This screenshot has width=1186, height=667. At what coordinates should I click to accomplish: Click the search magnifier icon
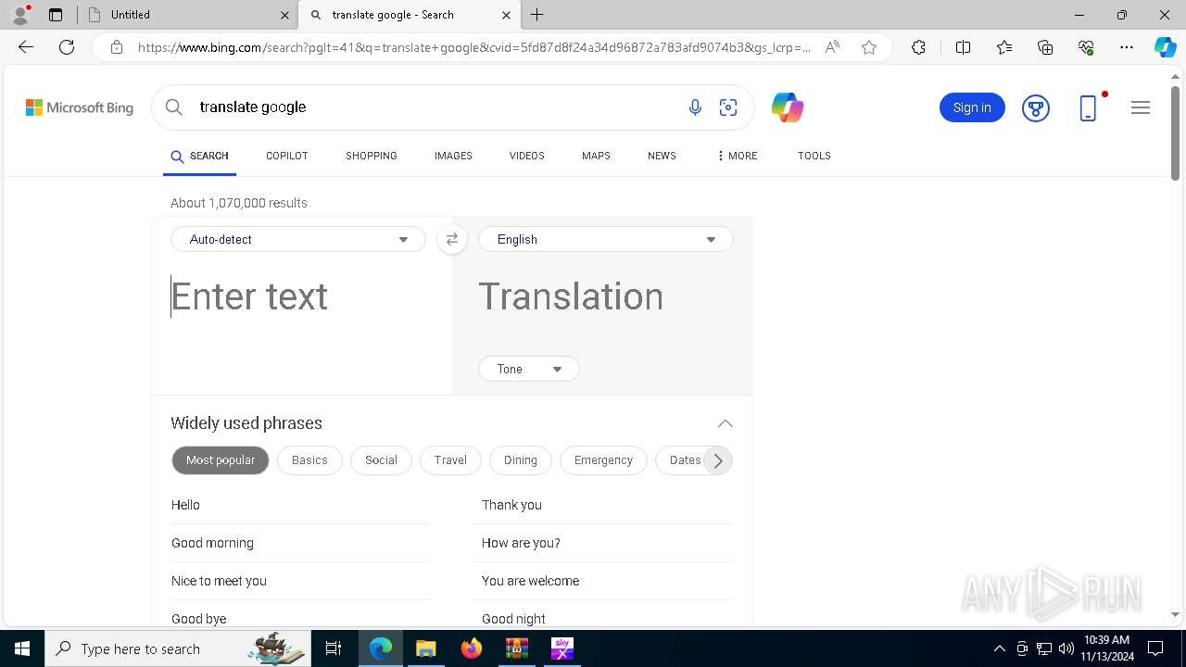coord(173,107)
